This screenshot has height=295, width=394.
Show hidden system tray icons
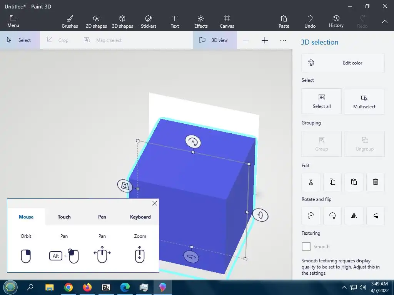(x=344, y=287)
